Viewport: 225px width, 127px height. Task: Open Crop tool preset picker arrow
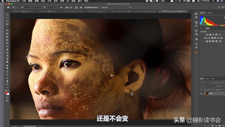click(17, 7)
